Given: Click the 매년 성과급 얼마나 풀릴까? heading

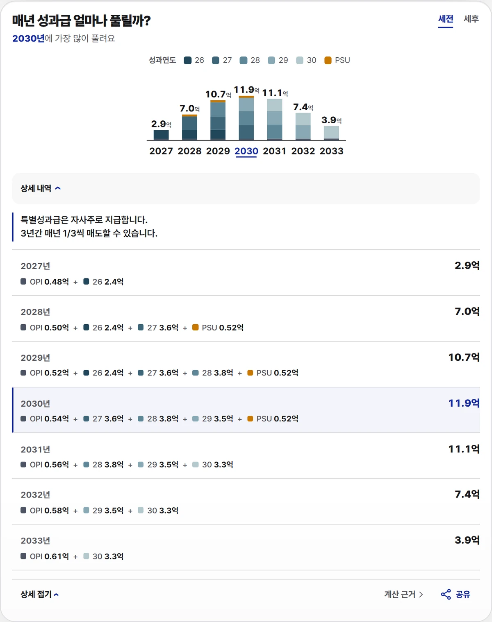Looking at the screenshot, I should [x=82, y=20].
